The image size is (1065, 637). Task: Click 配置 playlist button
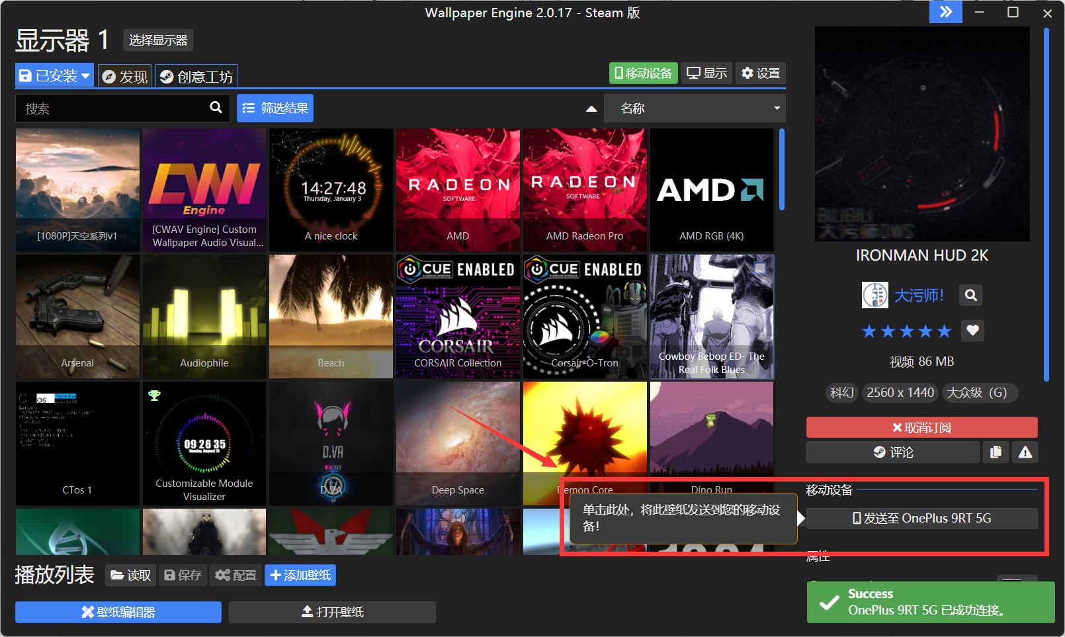(235, 575)
